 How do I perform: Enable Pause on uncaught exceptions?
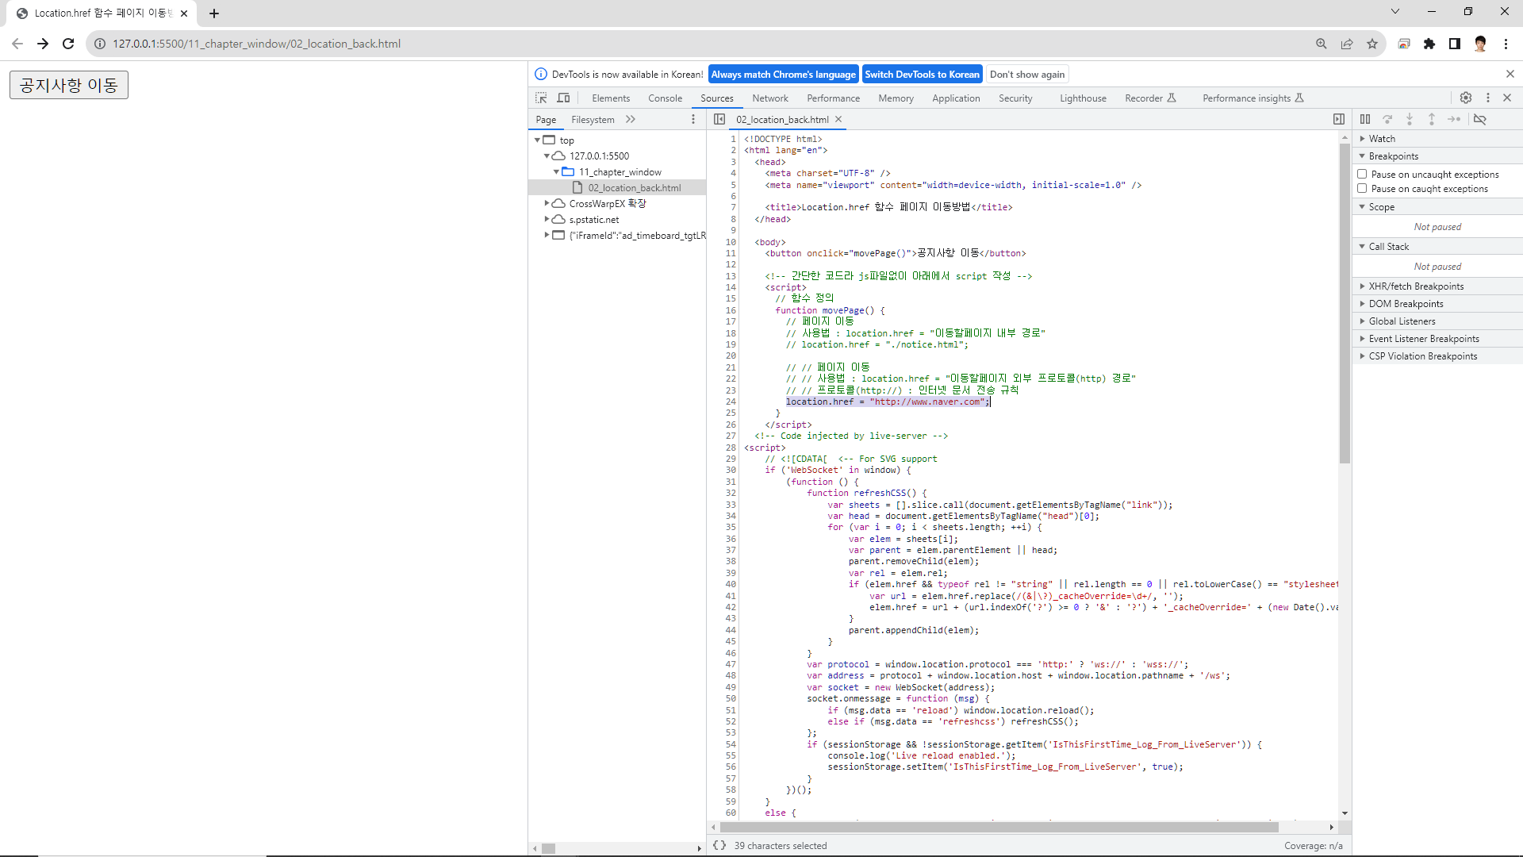(x=1362, y=174)
